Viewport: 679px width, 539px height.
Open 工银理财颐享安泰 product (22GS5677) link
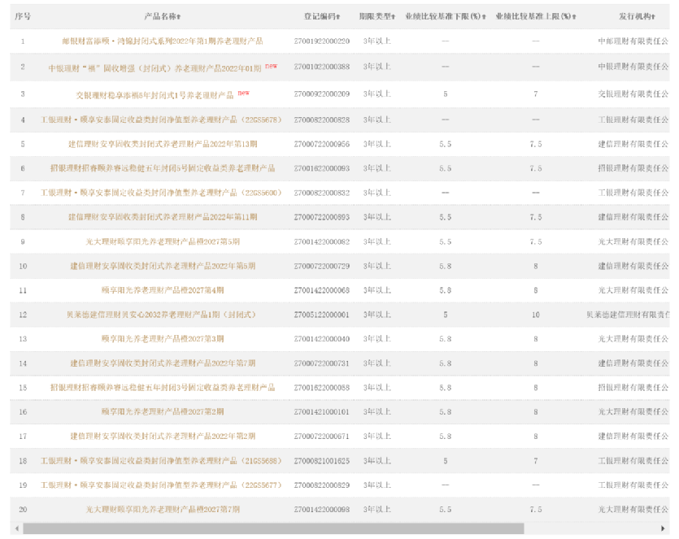161,485
